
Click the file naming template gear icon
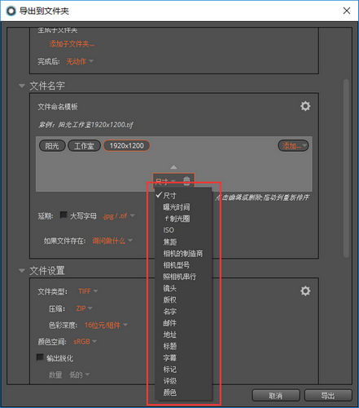coord(305,106)
